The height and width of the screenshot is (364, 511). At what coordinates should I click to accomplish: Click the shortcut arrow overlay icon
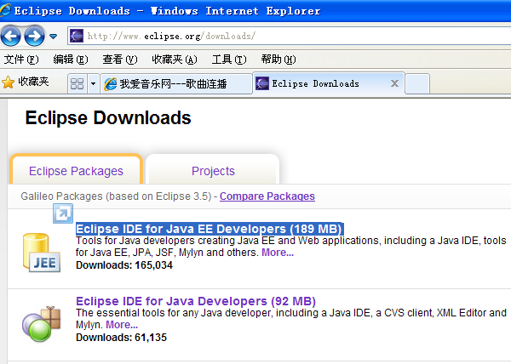pos(63,213)
